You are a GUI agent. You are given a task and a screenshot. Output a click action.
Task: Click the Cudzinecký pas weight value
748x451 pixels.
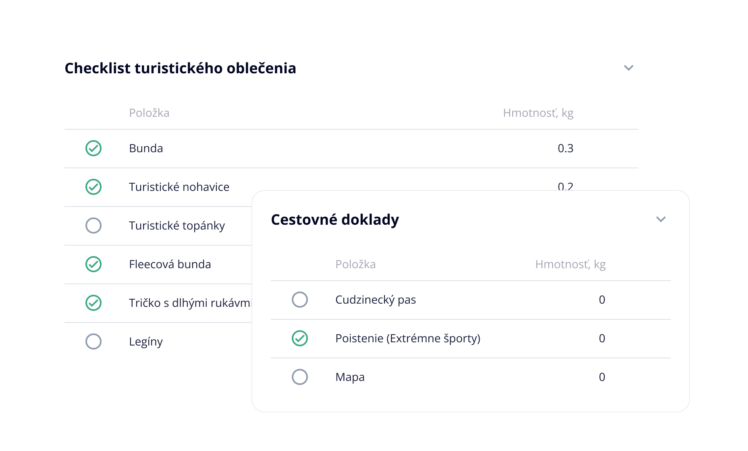602,300
